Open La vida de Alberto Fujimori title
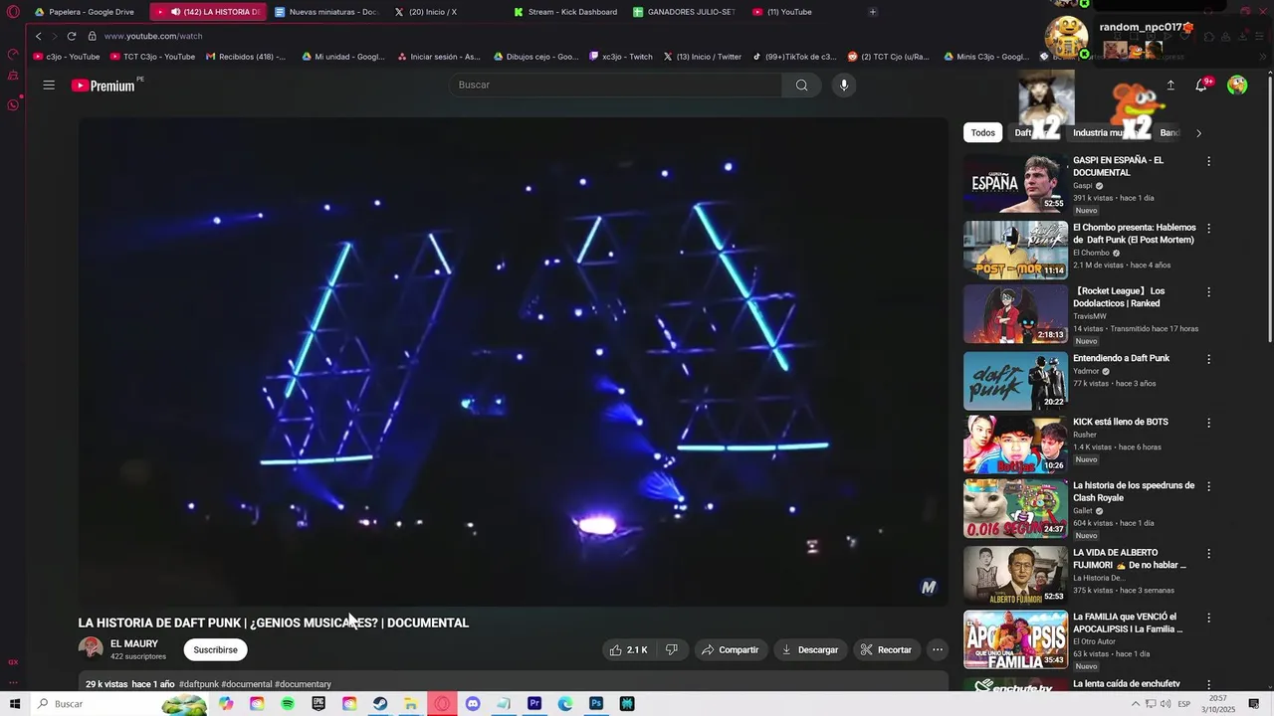Image resolution: width=1274 pixels, height=716 pixels. 1130,559
